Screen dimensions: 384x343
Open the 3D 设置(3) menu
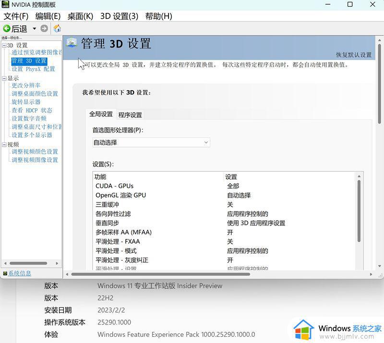coord(119,16)
